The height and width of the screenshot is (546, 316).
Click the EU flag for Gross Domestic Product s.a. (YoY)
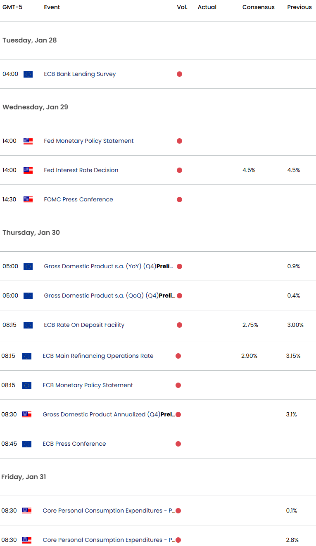pyautogui.click(x=27, y=266)
